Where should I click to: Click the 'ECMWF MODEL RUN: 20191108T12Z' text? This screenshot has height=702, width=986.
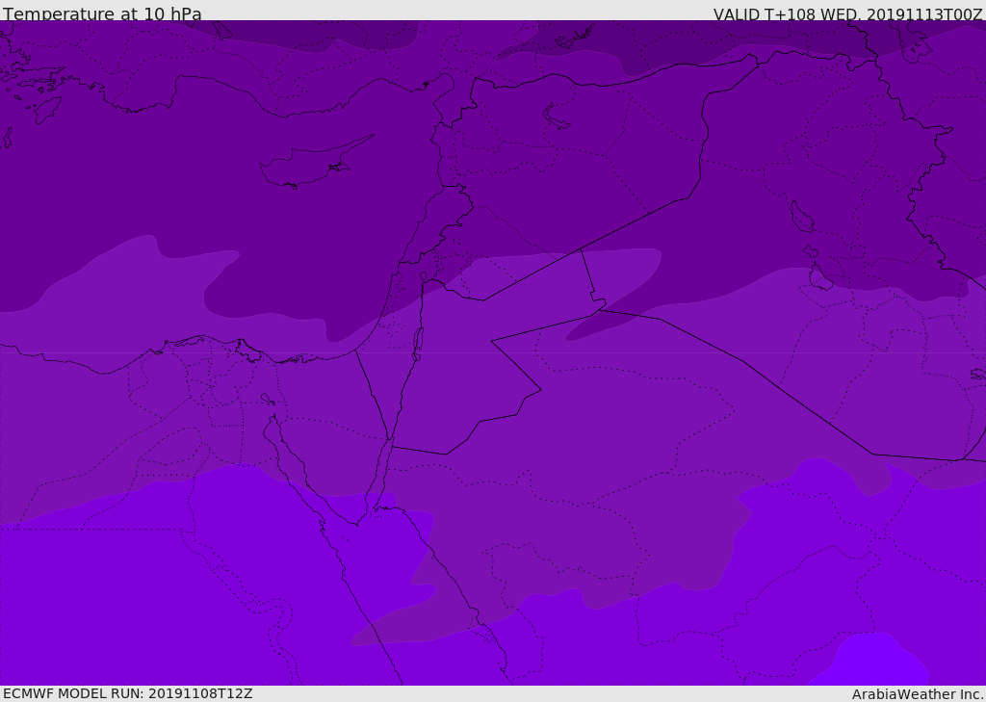(128, 693)
